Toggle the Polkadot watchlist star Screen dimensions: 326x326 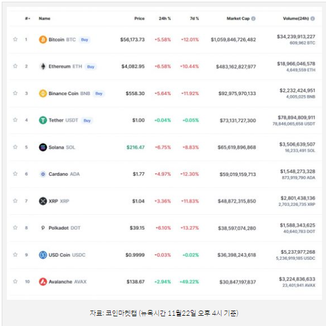pyautogui.click(x=15, y=227)
